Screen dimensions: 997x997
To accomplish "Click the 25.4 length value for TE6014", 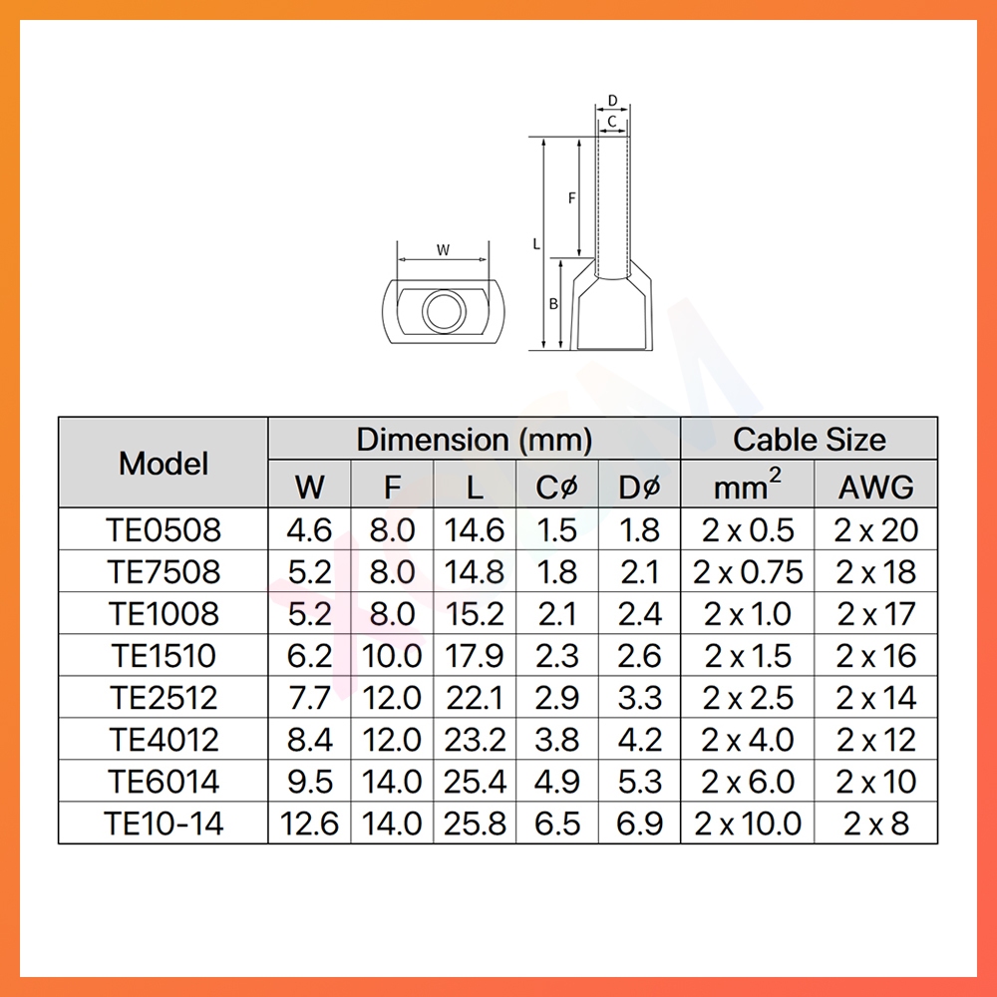I will 475,782.
